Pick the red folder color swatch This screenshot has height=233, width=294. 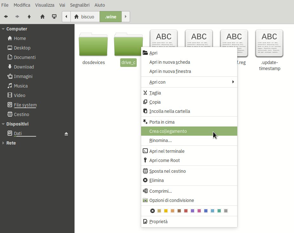click(x=186, y=211)
